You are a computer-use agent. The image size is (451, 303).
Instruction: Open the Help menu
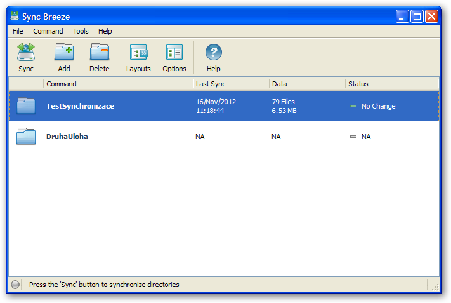[105, 31]
